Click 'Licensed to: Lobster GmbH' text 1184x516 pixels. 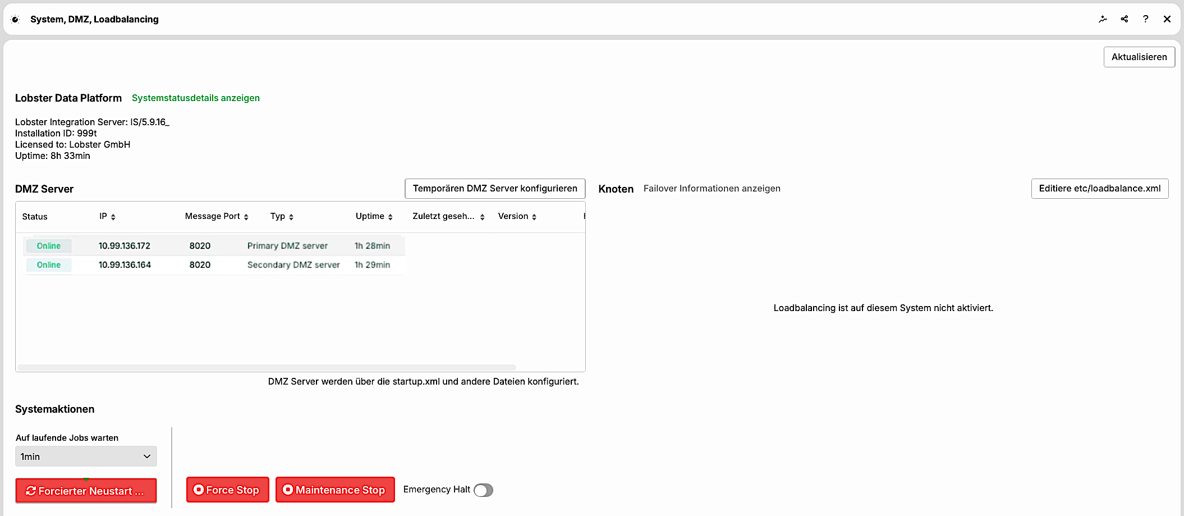(x=73, y=144)
